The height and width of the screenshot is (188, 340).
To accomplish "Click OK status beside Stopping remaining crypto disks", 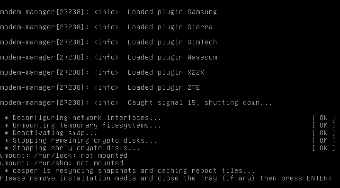I will 324,141.
